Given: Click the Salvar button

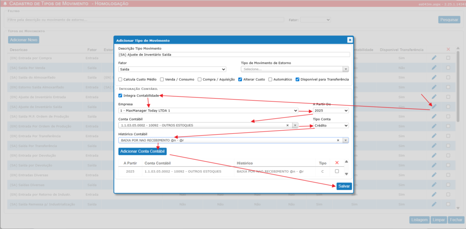Looking at the screenshot, I should [344, 186].
